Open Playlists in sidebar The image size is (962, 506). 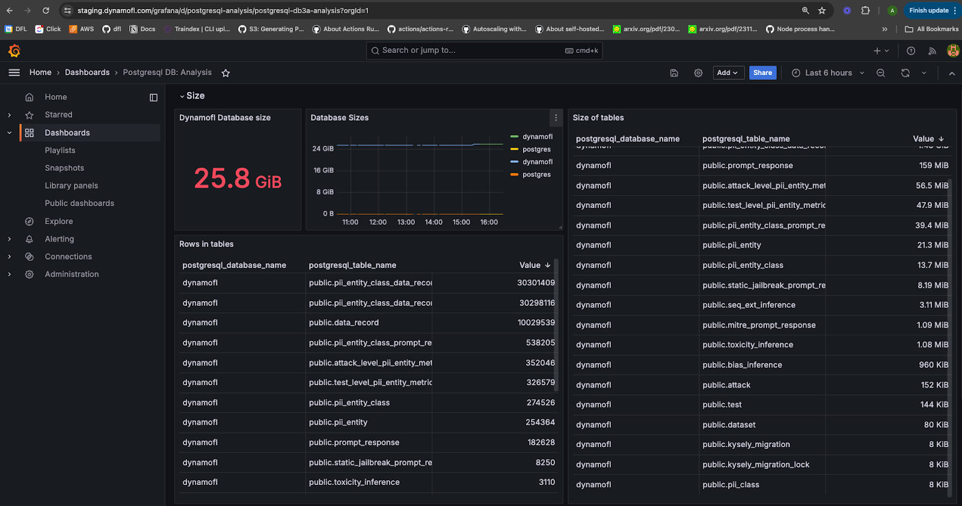click(60, 150)
